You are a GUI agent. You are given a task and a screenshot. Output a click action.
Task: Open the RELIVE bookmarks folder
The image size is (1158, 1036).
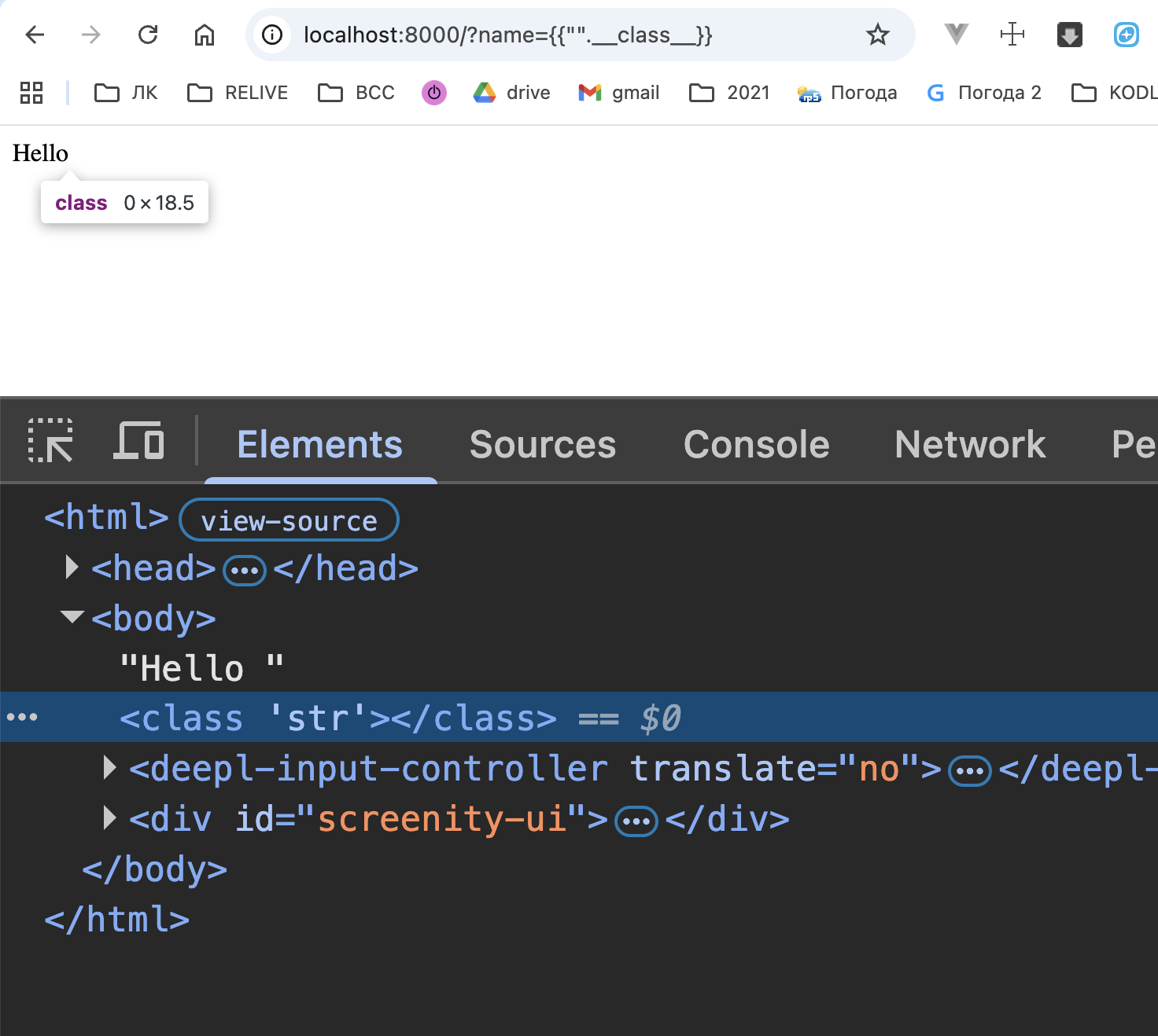point(238,93)
